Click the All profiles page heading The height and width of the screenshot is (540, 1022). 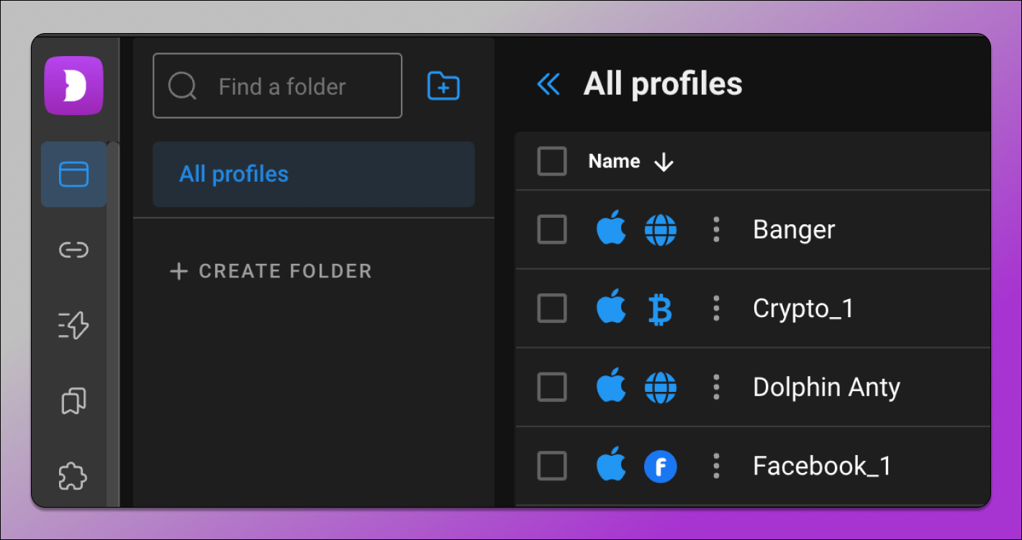coord(663,84)
